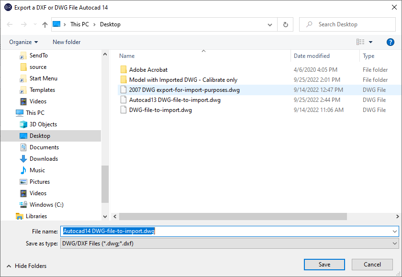Click the Up one level arrow
The image size is (402, 277).
click(x=45, y=24)
